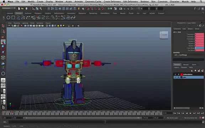Switch to the Anim layer tab
The image size is (205, 128).
(194, 64)
